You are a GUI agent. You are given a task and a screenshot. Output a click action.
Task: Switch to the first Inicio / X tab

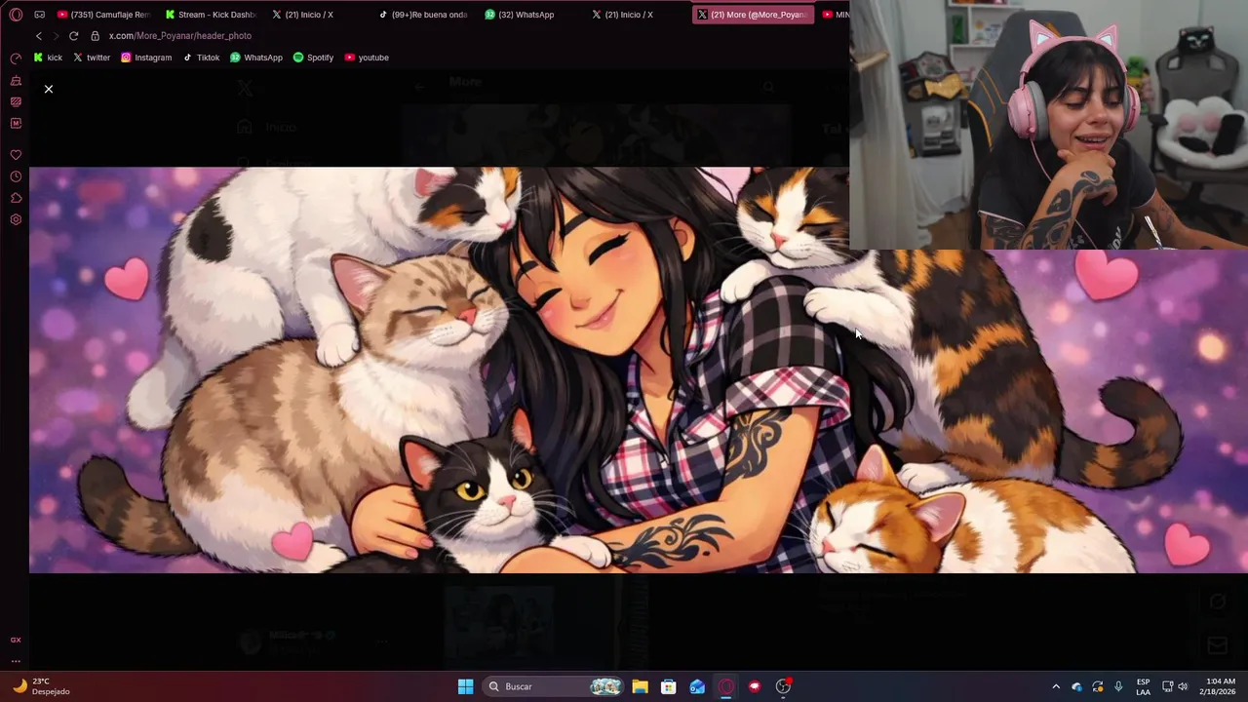point(302,15)
